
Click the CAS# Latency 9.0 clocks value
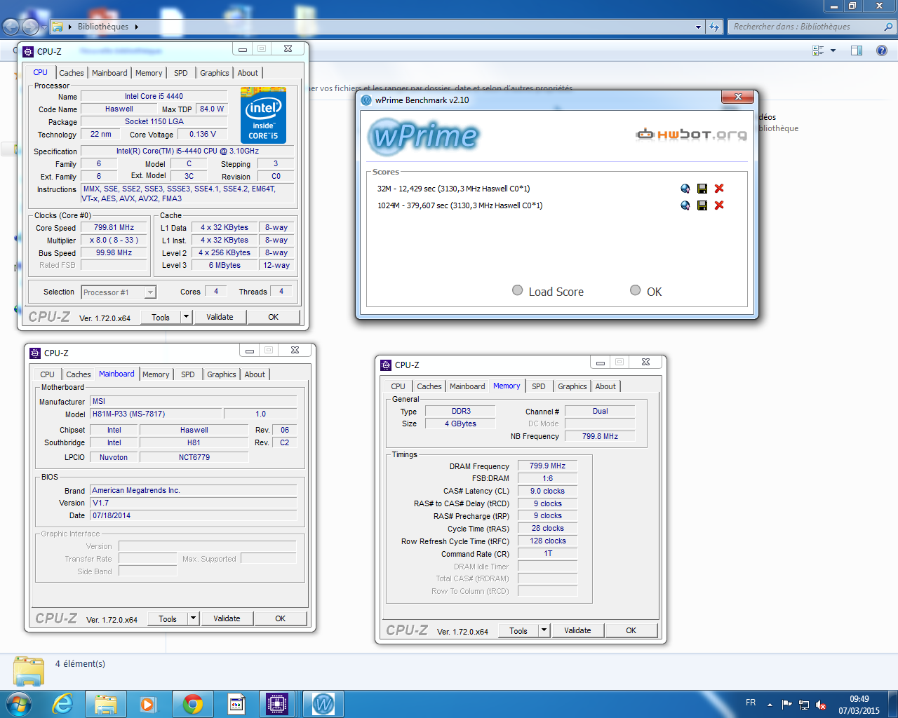click(547, 491)
